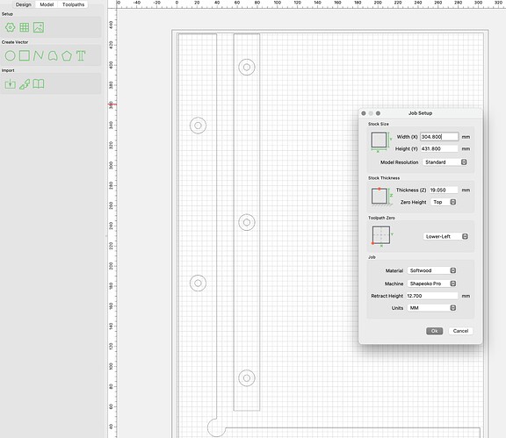Viewport: 506px width, 438px height.
Task: Switch to the Model tab
Action: pos(47,4)
